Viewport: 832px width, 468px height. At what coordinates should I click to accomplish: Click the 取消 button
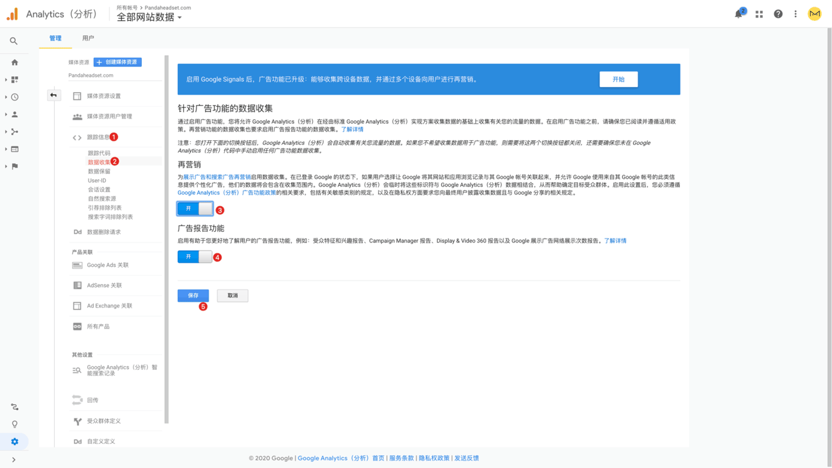pos(233,296)
